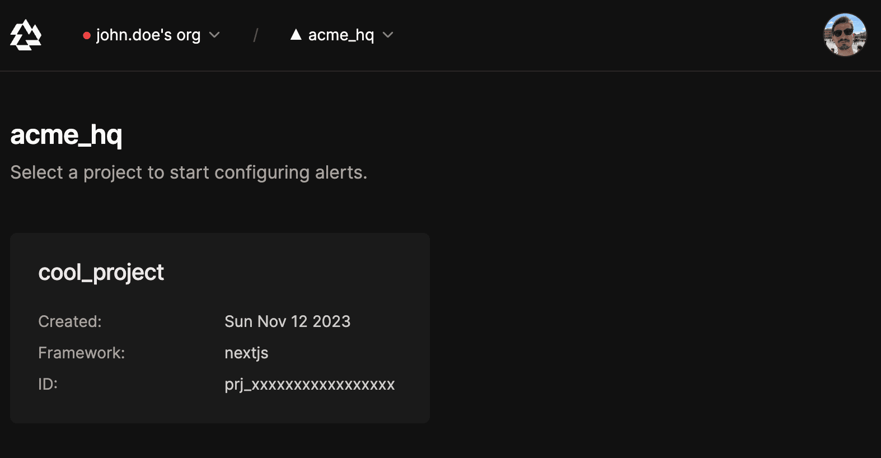The width and height of the screenshot is (881, 458).
Task: Click the app logo in the header
Action: point(26,35)
